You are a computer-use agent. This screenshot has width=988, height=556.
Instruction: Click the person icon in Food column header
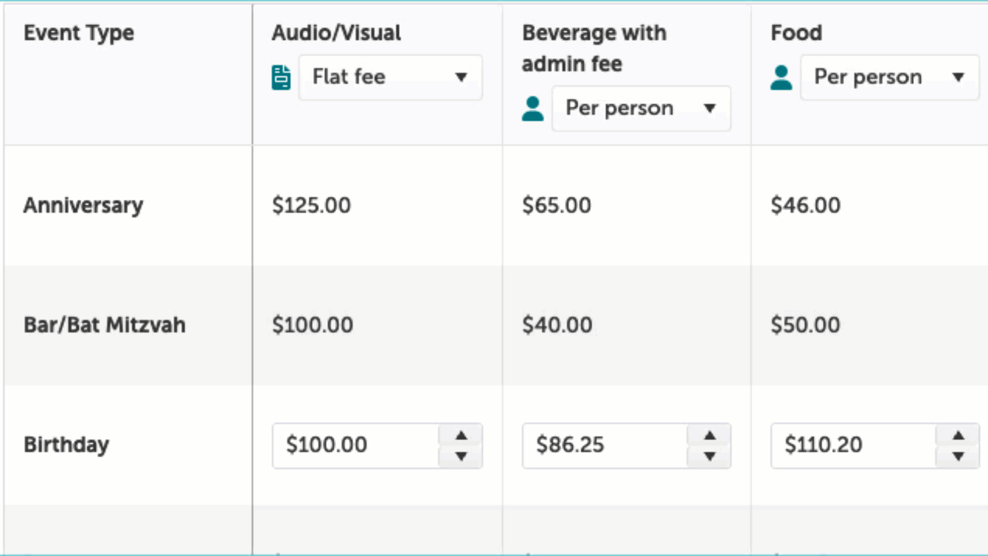click(781, 78)
